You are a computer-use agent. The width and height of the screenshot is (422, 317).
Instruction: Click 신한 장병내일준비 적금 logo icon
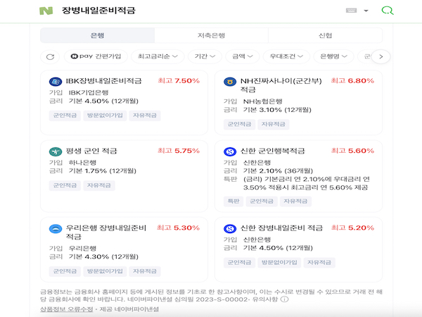(230, 228)
